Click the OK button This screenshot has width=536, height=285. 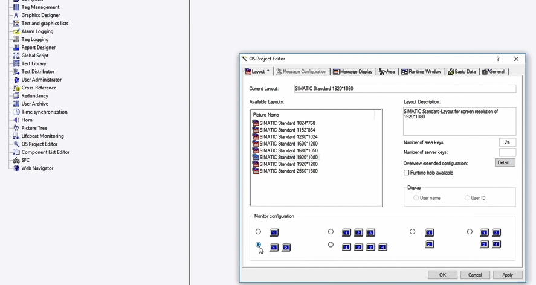[443, 275]
